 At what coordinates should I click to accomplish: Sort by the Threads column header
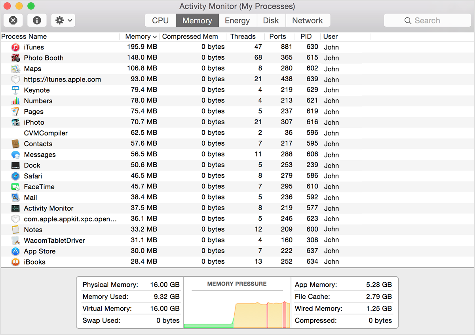tap(243, 36)
